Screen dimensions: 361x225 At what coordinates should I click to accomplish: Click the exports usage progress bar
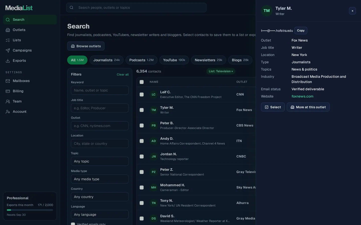coord(30,210)
